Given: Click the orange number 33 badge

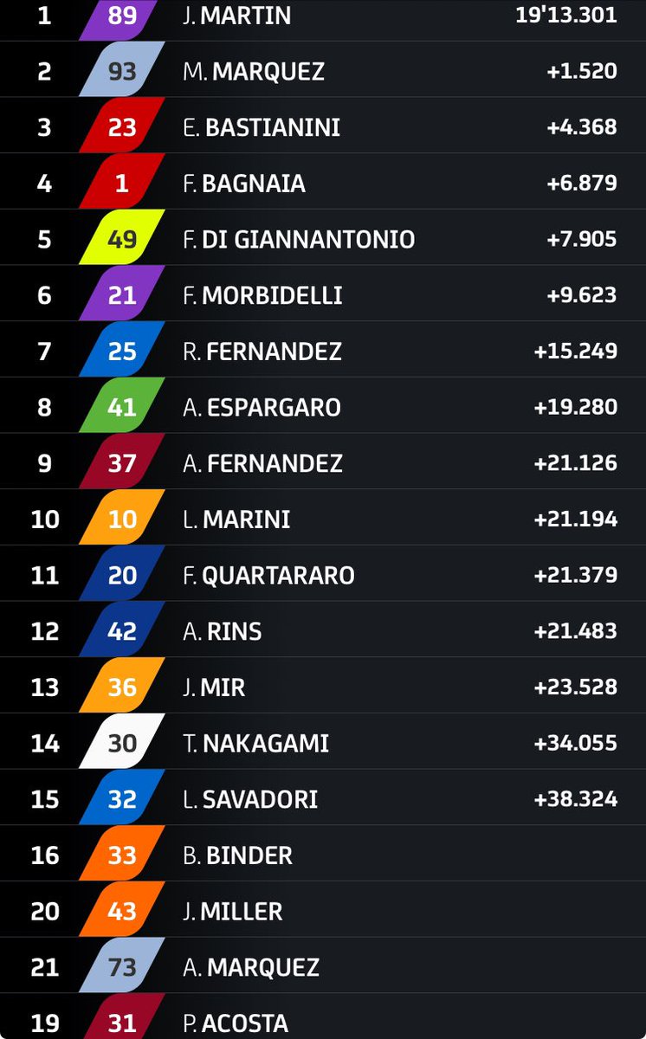Looking at the screenshot, I should 122,855.
